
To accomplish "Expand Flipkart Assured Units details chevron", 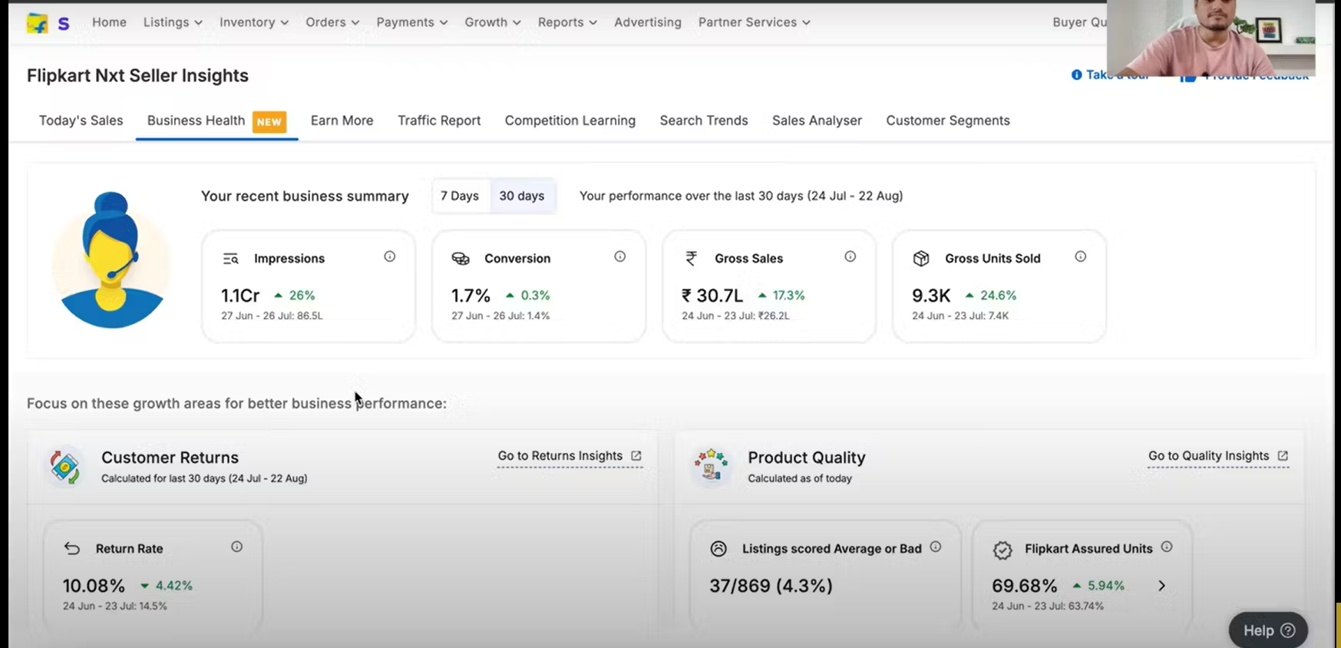I will tap(1162, 586).
